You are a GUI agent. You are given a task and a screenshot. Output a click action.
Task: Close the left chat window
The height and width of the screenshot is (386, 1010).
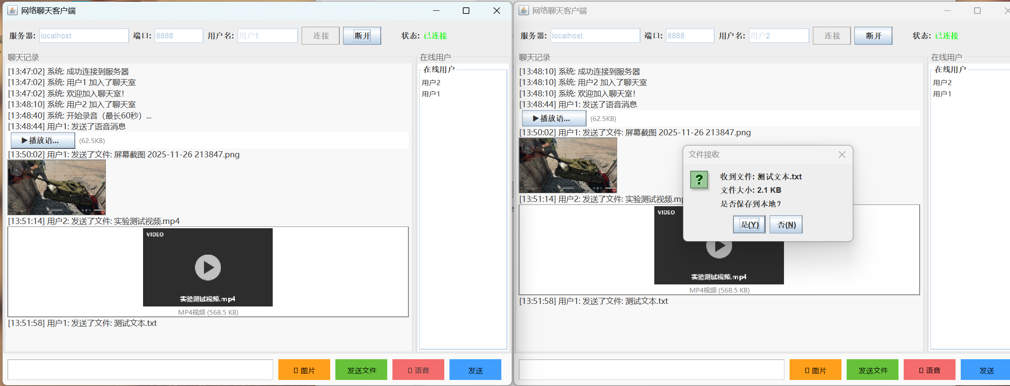(497, 10)
